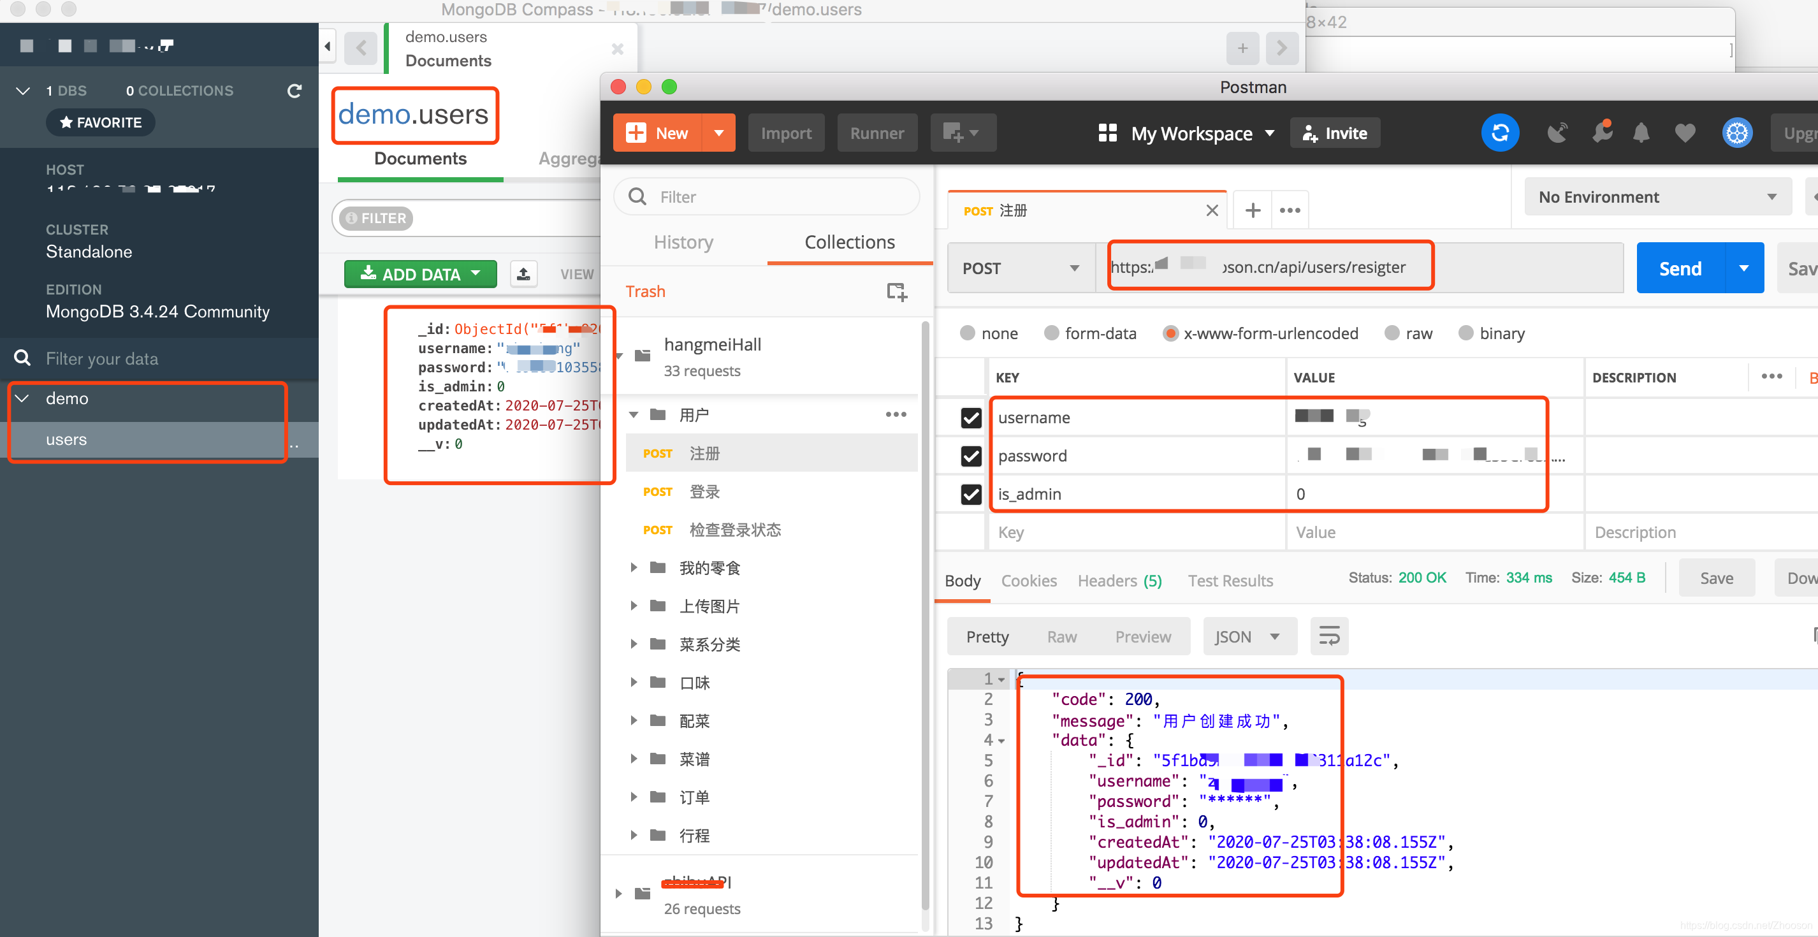Click the Postman sync refresh icon
The width and height of the screenshot is (1818, 937).
click(x=1500, y=133)
